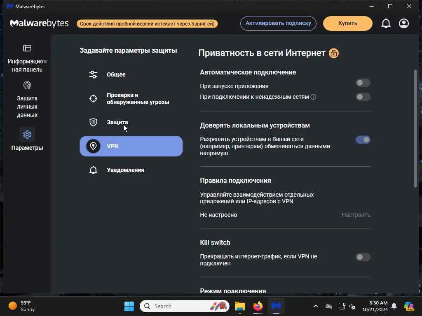Open Защита settings section
This screenshot has height=316, width=422.
coord(131,122)
